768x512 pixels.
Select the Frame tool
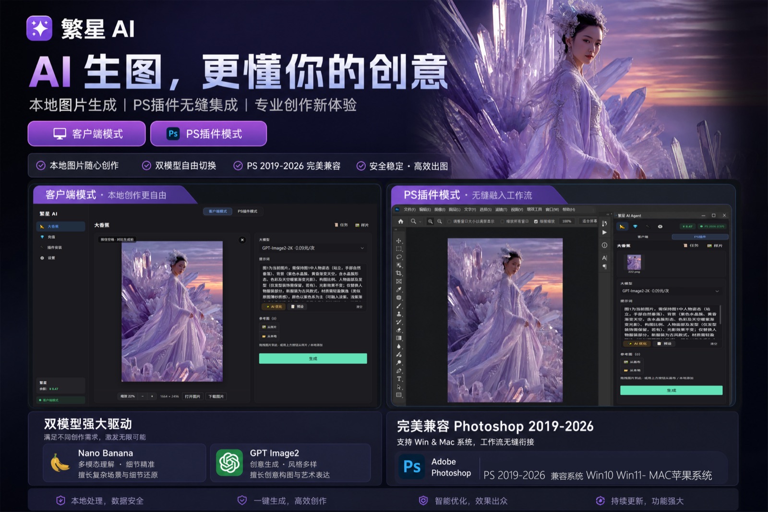pyautogui.click(x=398, y=281)
